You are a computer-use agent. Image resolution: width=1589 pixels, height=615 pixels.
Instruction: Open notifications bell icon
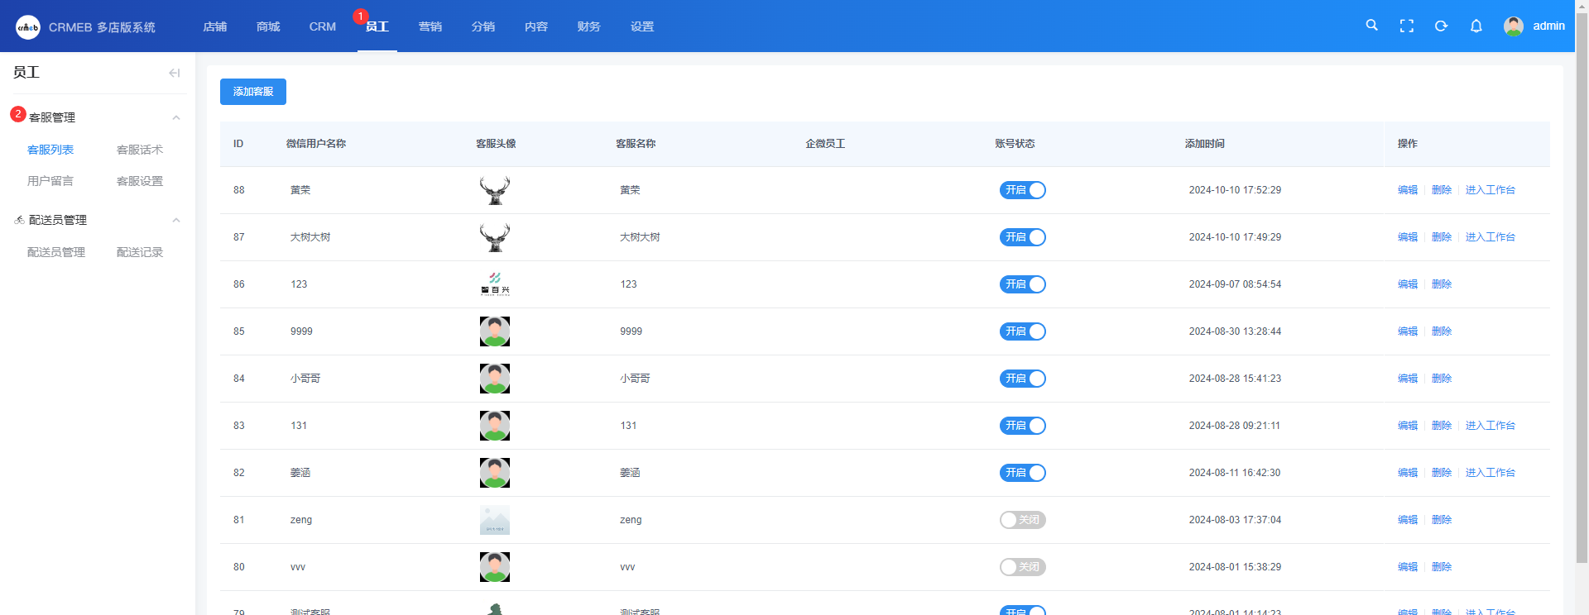[x=1476, y=26]
